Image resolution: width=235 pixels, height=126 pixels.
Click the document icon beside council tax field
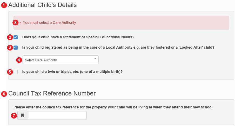click(23, 115)
